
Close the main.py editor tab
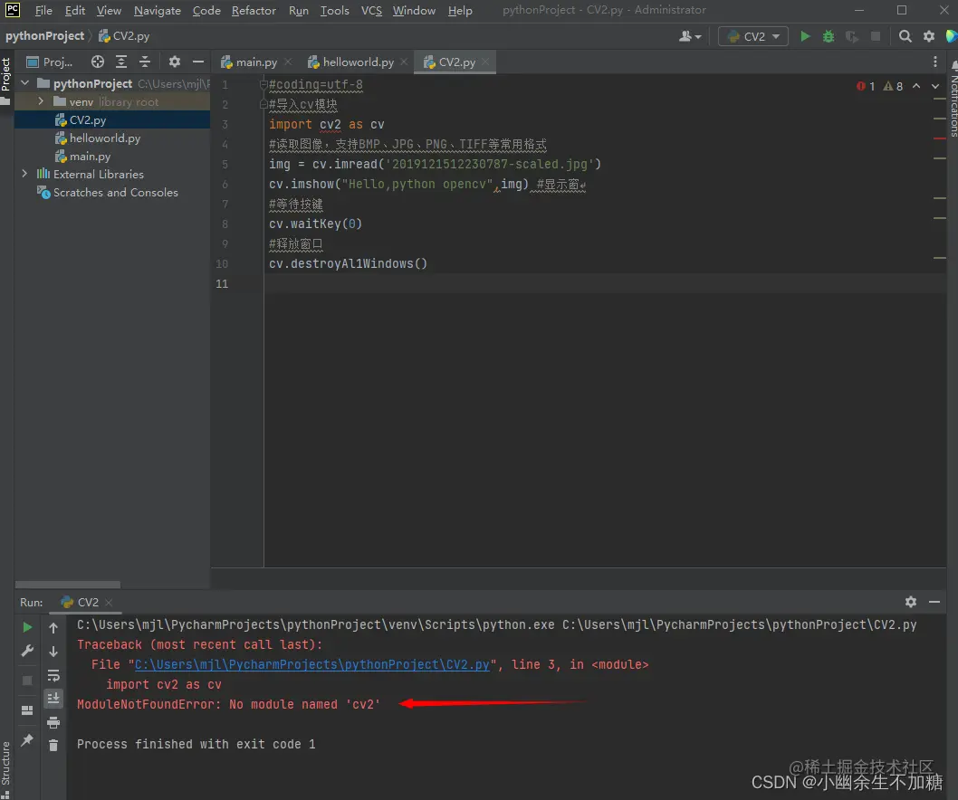point(288,62)
